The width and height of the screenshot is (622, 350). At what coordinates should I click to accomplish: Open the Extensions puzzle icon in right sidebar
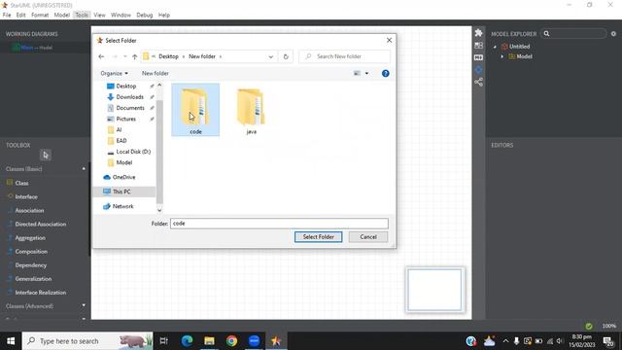coord(478,33)
